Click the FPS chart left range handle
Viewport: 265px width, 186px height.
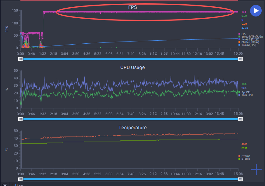point(21,59)
